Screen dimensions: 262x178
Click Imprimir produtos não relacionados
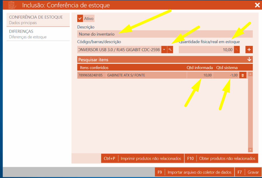(143, 158)
